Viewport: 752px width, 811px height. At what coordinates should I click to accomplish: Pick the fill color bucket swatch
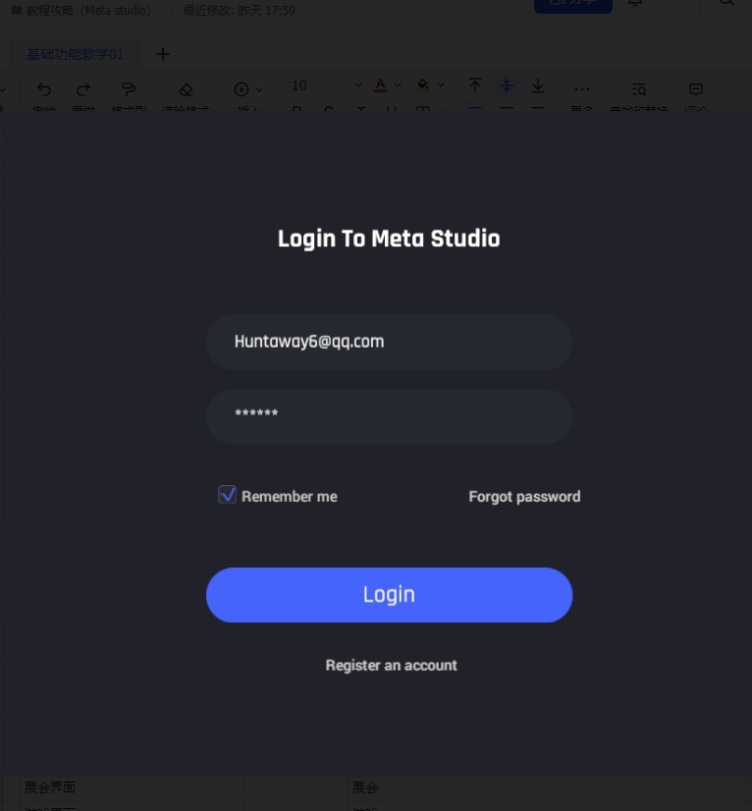423,86
